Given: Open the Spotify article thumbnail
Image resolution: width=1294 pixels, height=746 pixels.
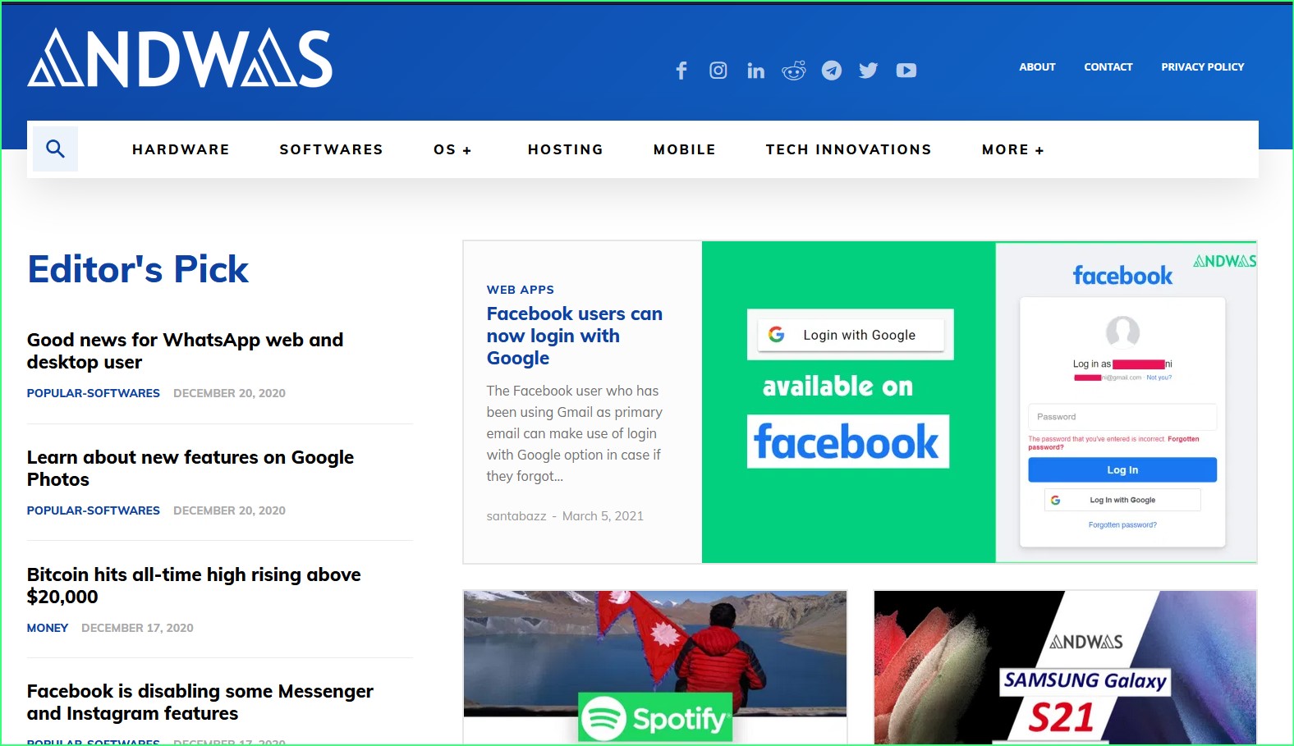Looking at the screenshot, I should (x=655, y=666).
